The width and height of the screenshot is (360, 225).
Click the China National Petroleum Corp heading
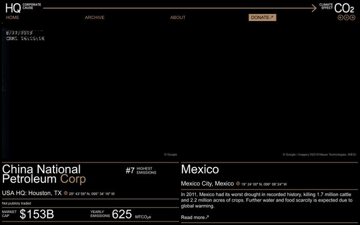coord(44,174)
